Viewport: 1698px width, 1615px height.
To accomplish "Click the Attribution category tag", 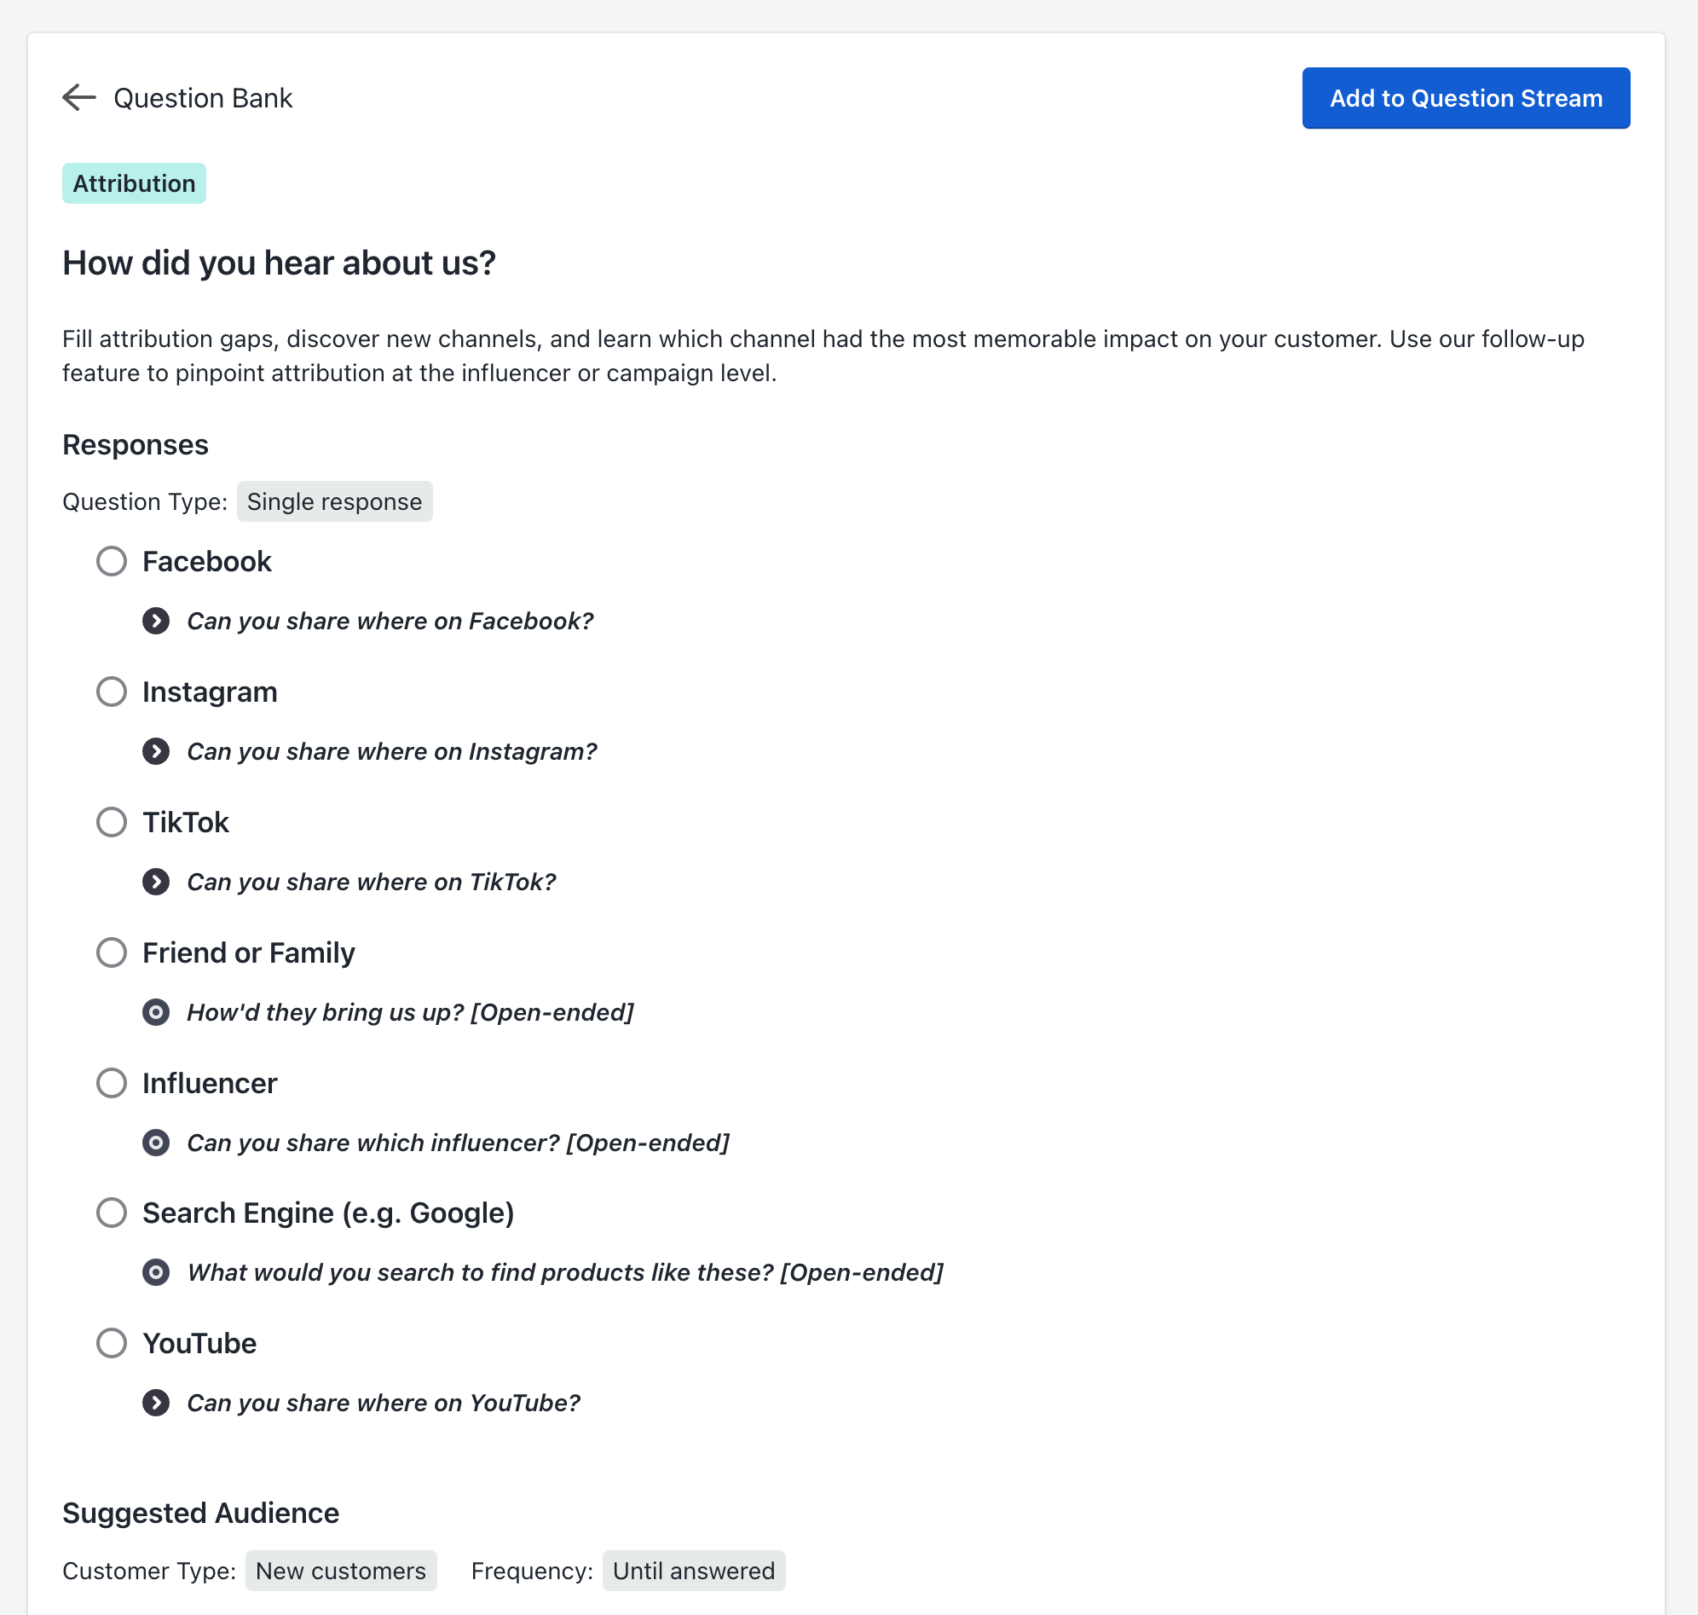I will pos(135,183).
